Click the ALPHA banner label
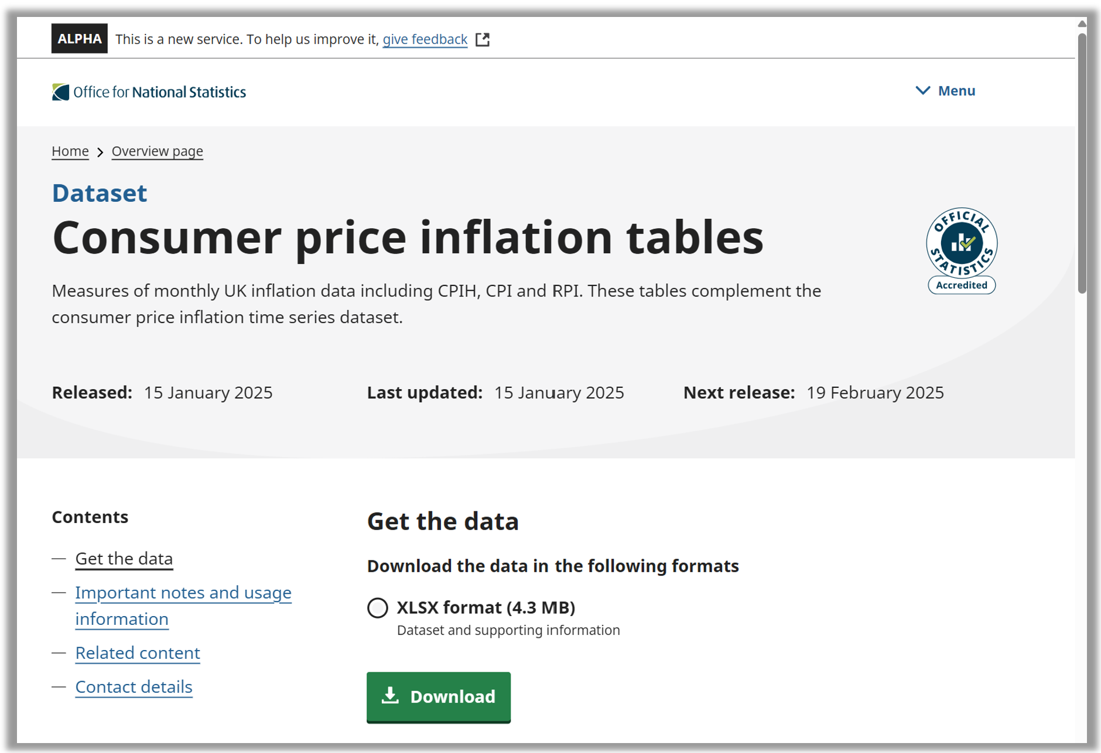This screenshot has height=753, width=1101. 79,39
